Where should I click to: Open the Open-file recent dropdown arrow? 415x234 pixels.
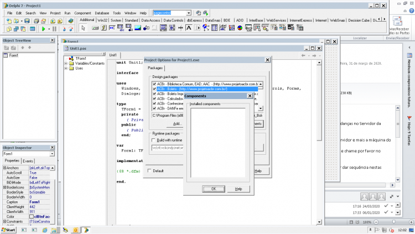[x=22, y=21]
